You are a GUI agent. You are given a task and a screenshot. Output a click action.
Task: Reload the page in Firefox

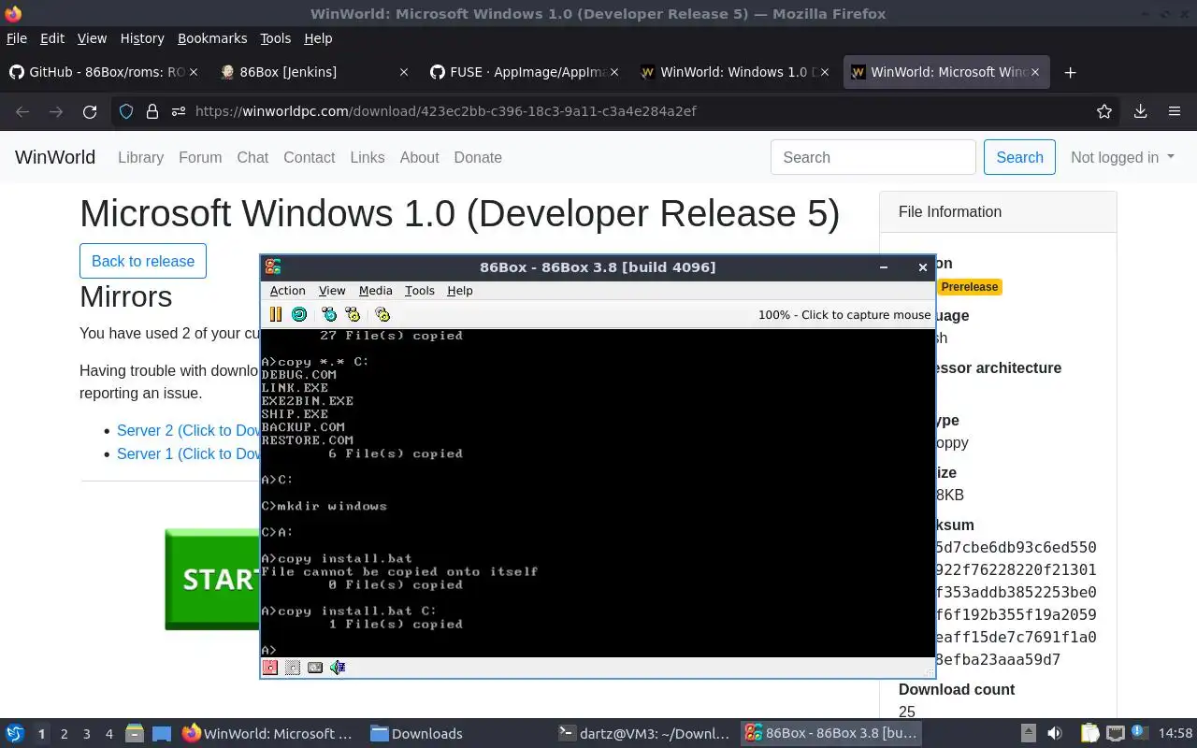(x=90, y=111)
